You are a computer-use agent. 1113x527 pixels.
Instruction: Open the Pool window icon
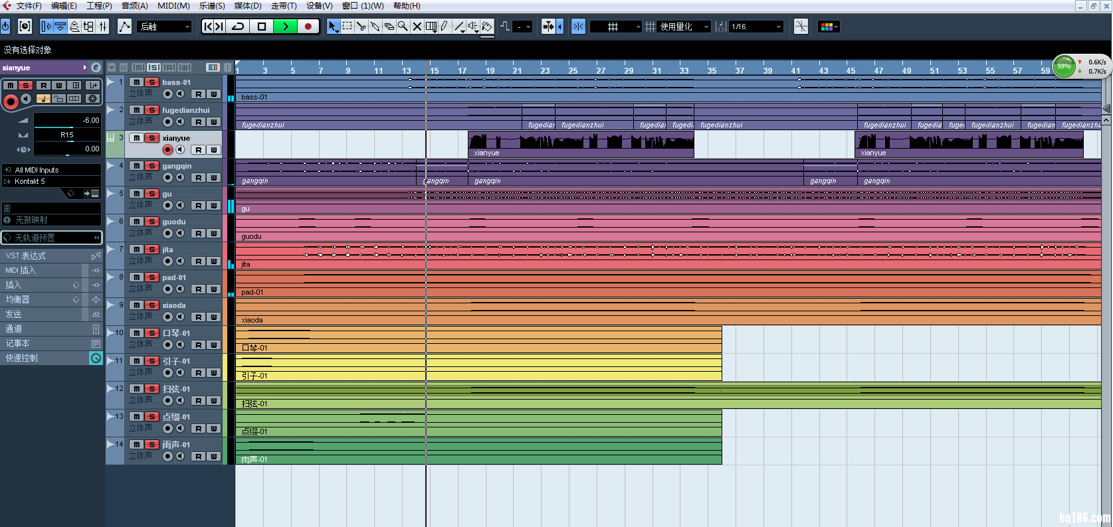pyautogui.click(x=88, y=27)
